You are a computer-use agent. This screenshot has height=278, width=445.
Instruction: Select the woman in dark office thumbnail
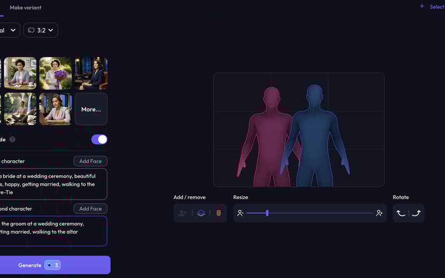pos(91,73)
